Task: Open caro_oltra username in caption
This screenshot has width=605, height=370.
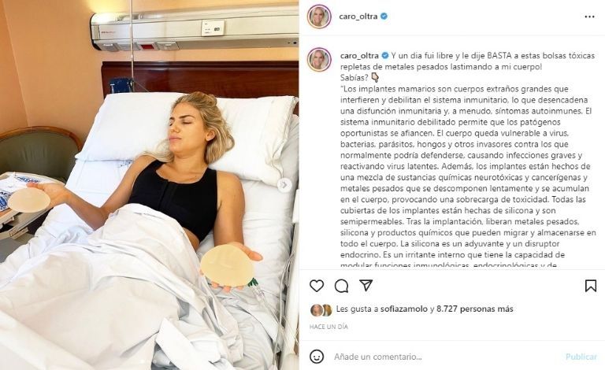Action: coord(359,55)
